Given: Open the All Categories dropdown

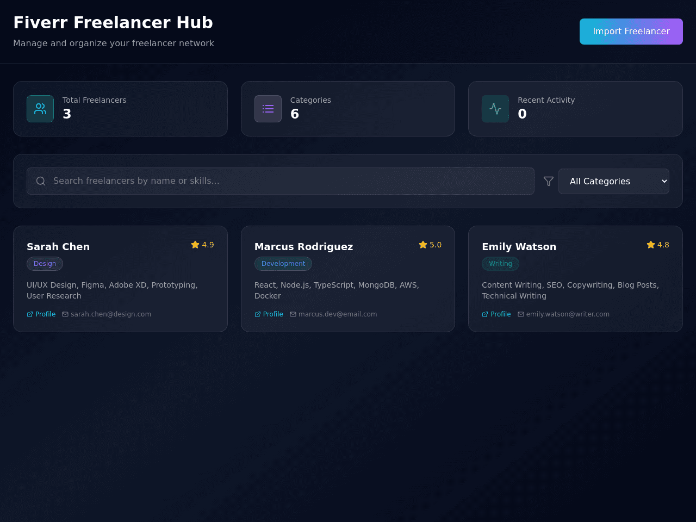Looking at the screenshot, I should pos(614,181).
